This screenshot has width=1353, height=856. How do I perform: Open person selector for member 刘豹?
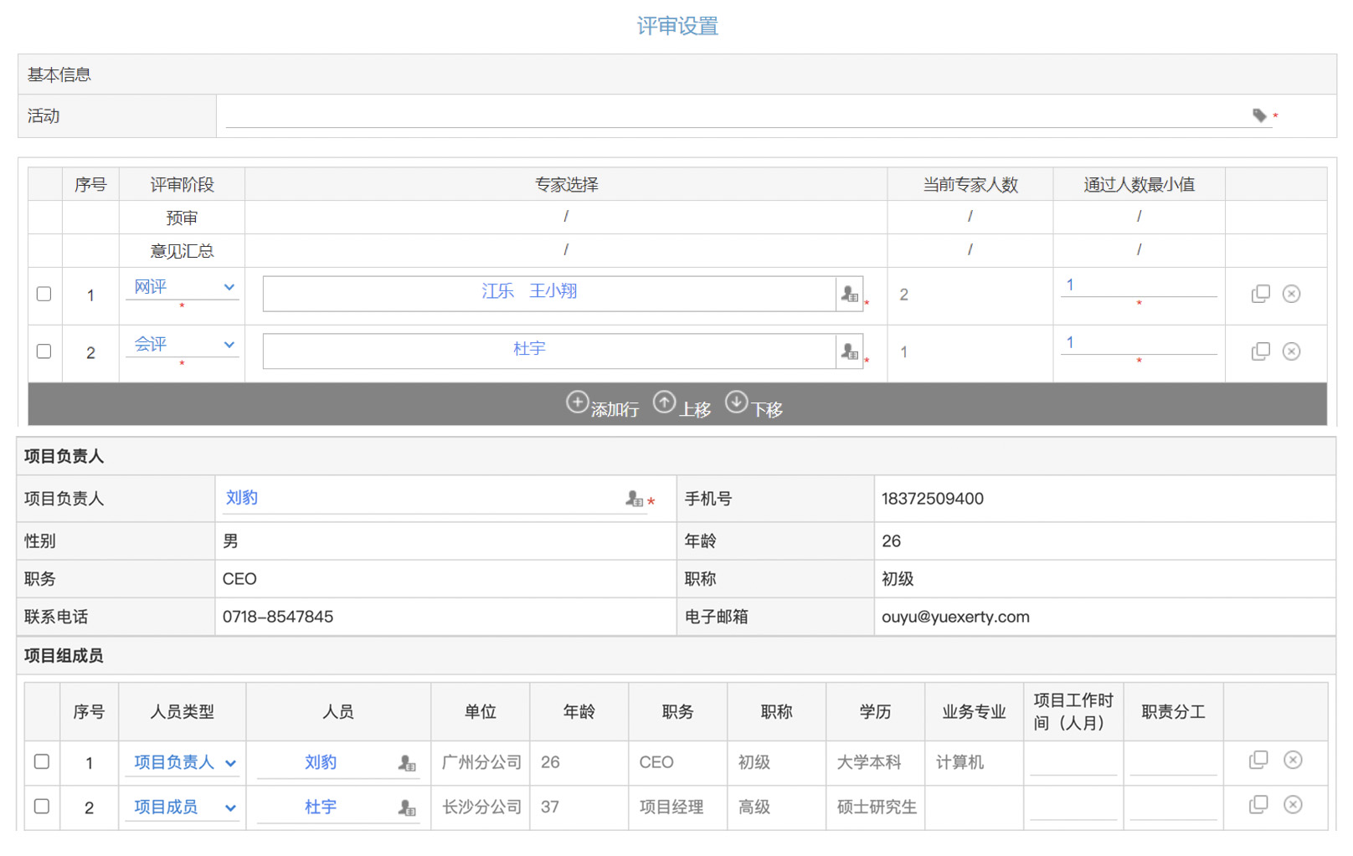(407, 763)
